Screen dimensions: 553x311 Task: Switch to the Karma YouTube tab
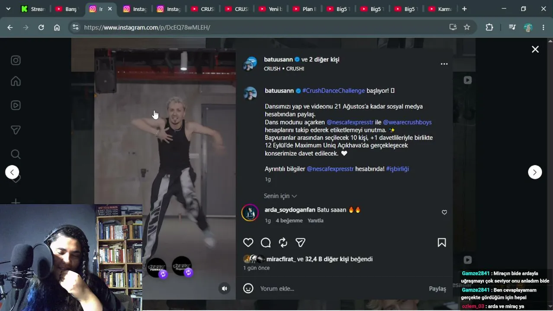[x=440, y=9]
